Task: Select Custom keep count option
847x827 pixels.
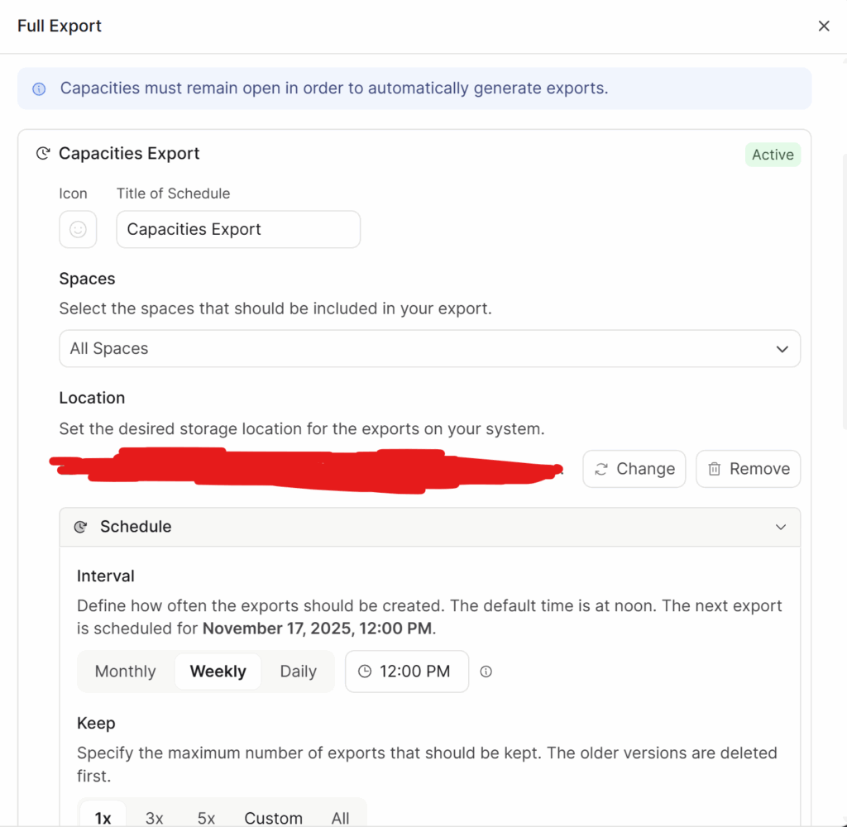Action: pyautogui.click(x=273, y=817)
